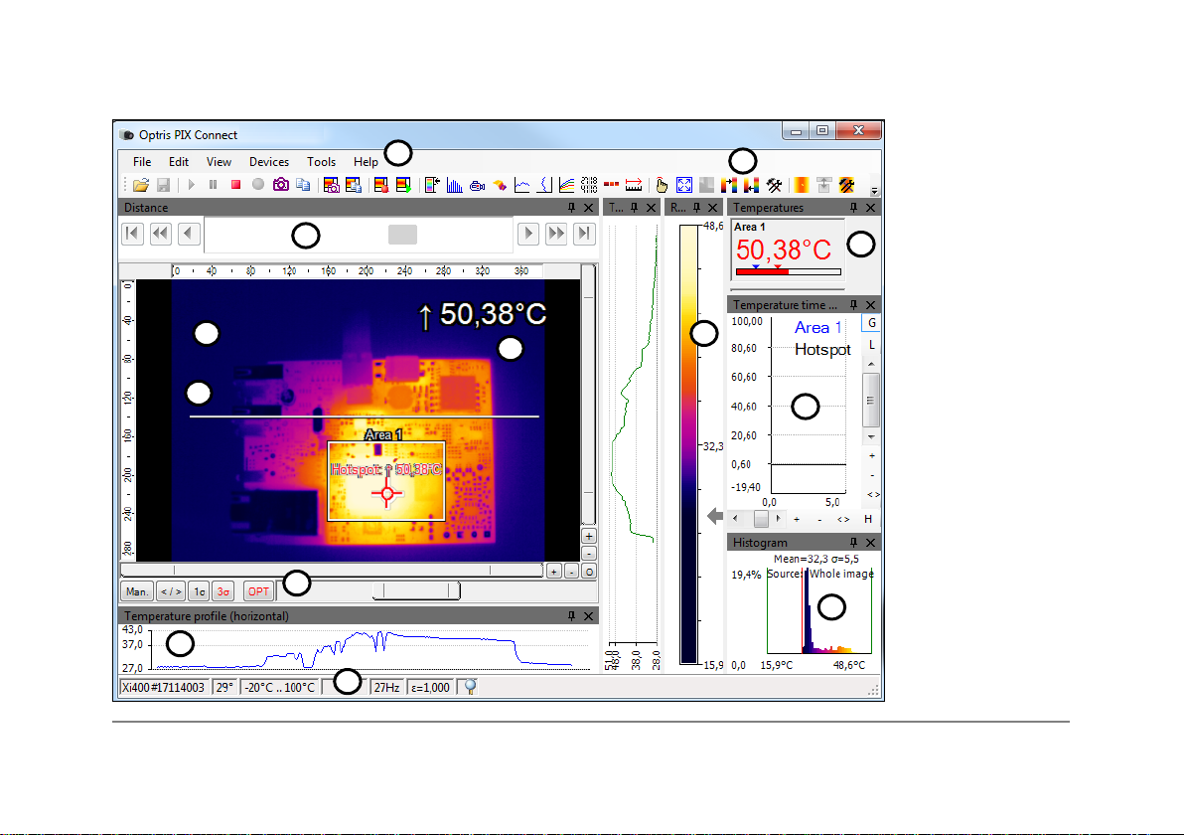The width and height of the screenshot is (1184, 835).
Task: Click the Save disk icon in toolbar
Action: pos(163,185)
